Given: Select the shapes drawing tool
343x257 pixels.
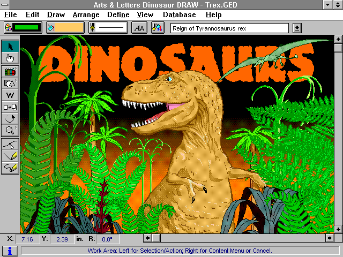Looking at the screenshot, I should pyautogui.click(x=10, y=84).
